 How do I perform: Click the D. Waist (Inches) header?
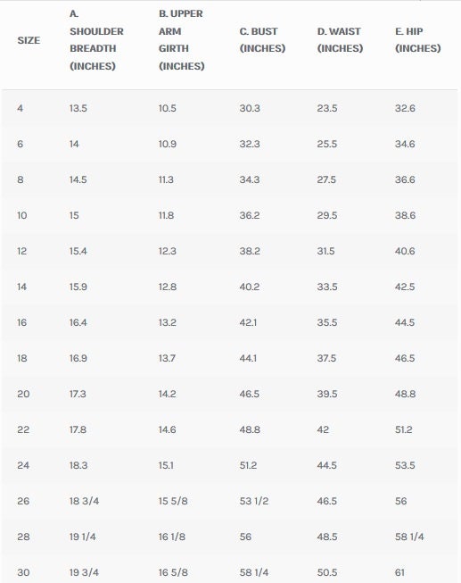click(x=340, y=40)
